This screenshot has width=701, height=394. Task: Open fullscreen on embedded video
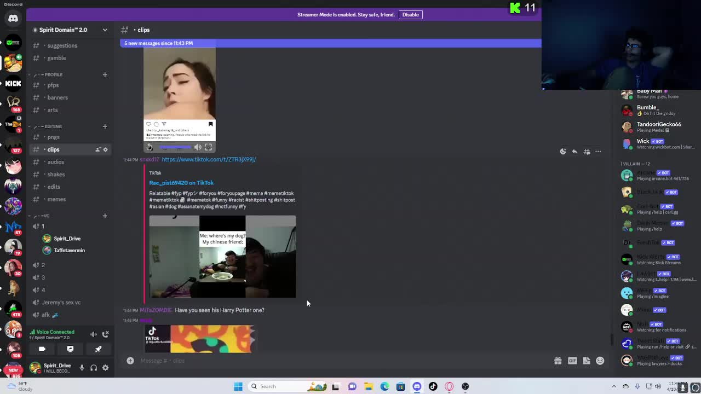209,147
